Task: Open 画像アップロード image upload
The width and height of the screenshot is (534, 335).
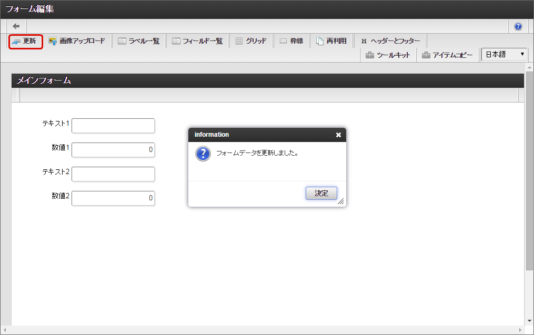Action: [77, 41]
